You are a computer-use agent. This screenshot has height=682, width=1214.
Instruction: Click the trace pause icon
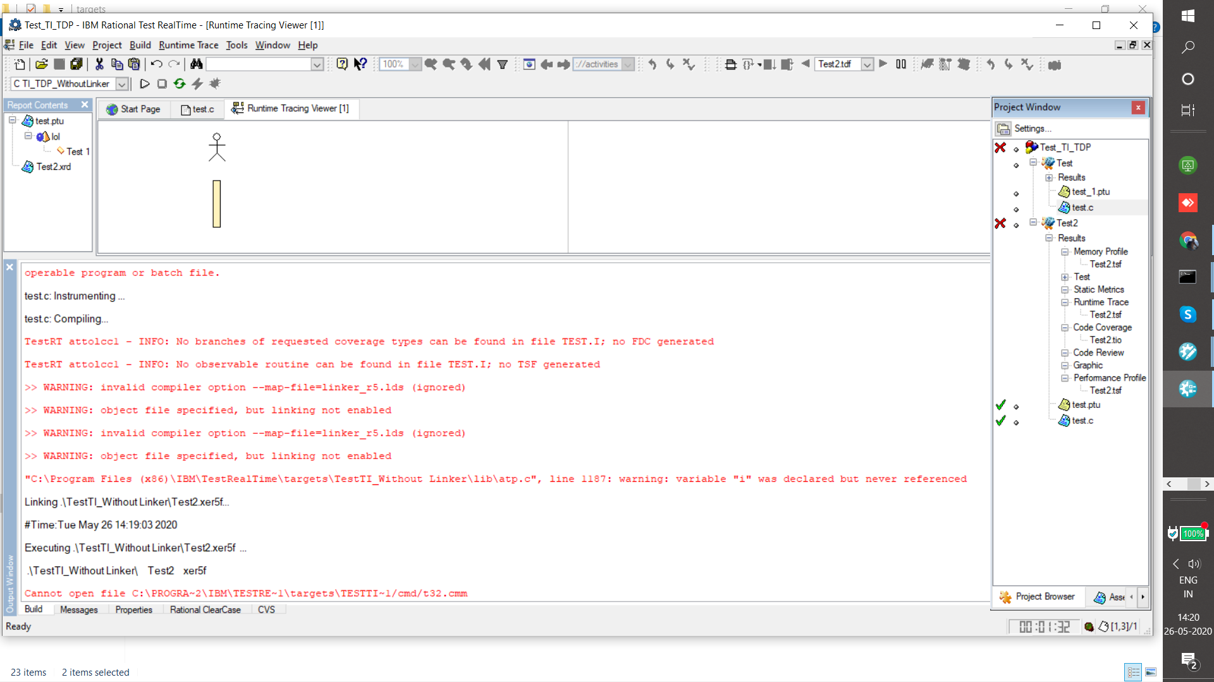point(901,64)
